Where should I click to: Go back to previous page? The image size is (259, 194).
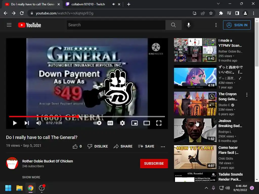[6, 13]
